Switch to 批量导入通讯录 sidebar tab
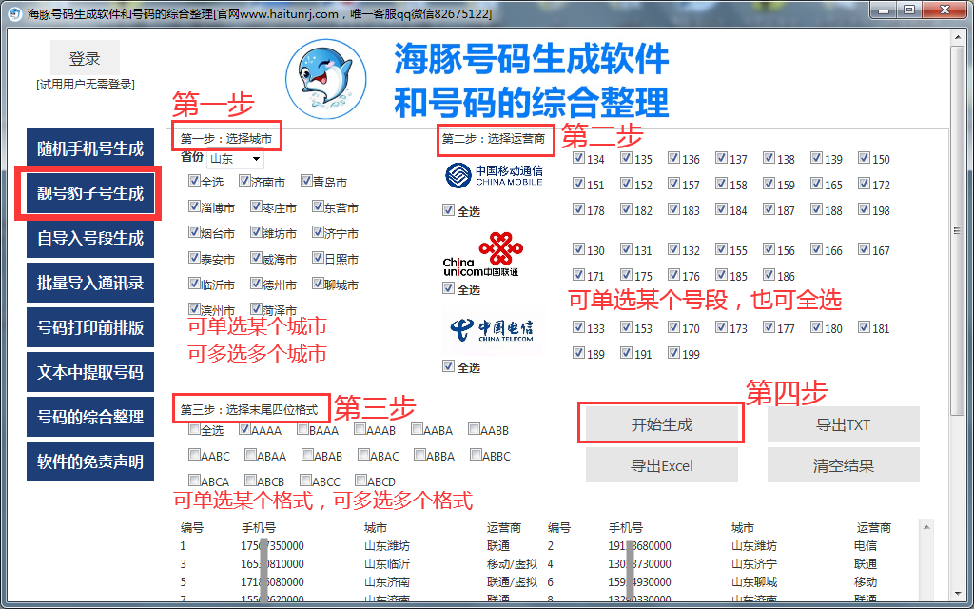 point(90,283)
